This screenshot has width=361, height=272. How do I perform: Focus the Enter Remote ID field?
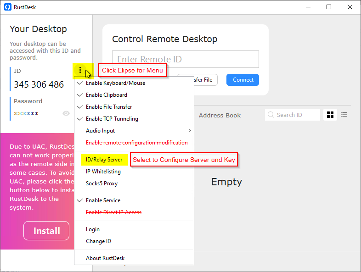click(186, 59)
